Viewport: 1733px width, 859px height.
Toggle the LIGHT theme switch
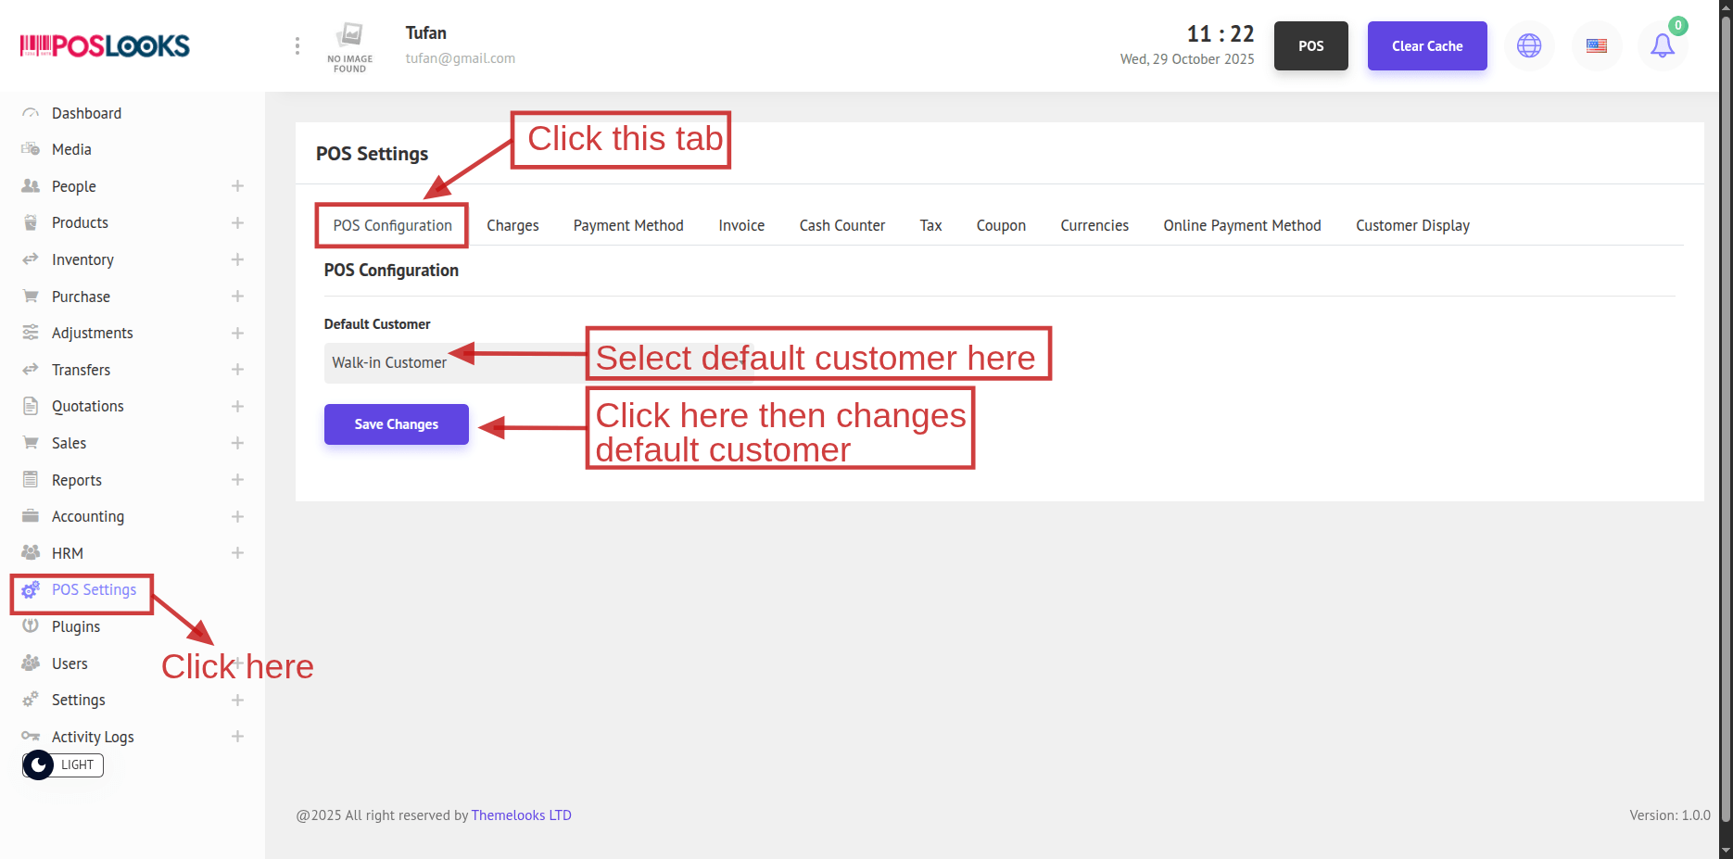[x=62, y=765]
